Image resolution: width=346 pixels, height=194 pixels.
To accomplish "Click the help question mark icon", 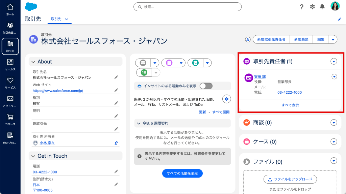I will pos(302,7).
